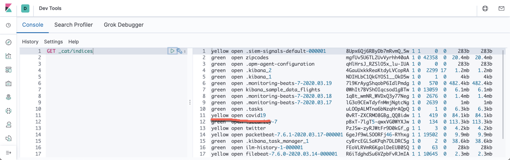Click the Kibana logo
This screenshot has height=160, width=510.
(x=9, y=8)
